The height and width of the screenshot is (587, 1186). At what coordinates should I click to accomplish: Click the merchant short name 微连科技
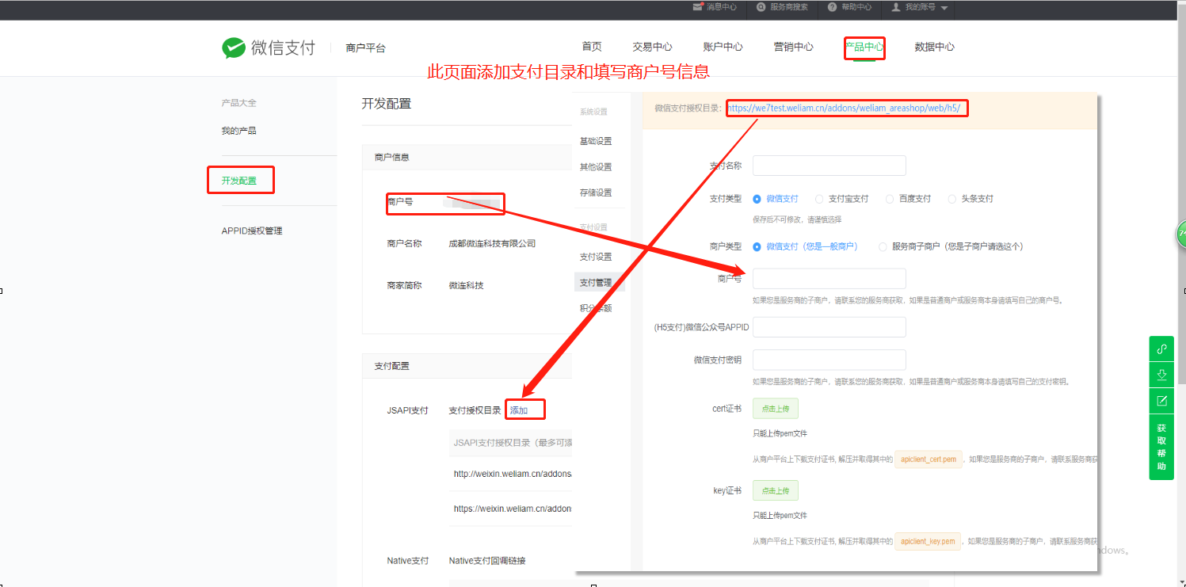(x=466, y=285)
